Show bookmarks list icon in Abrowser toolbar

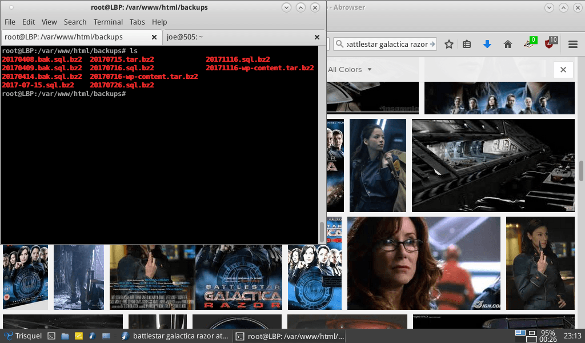pos(467,45)
